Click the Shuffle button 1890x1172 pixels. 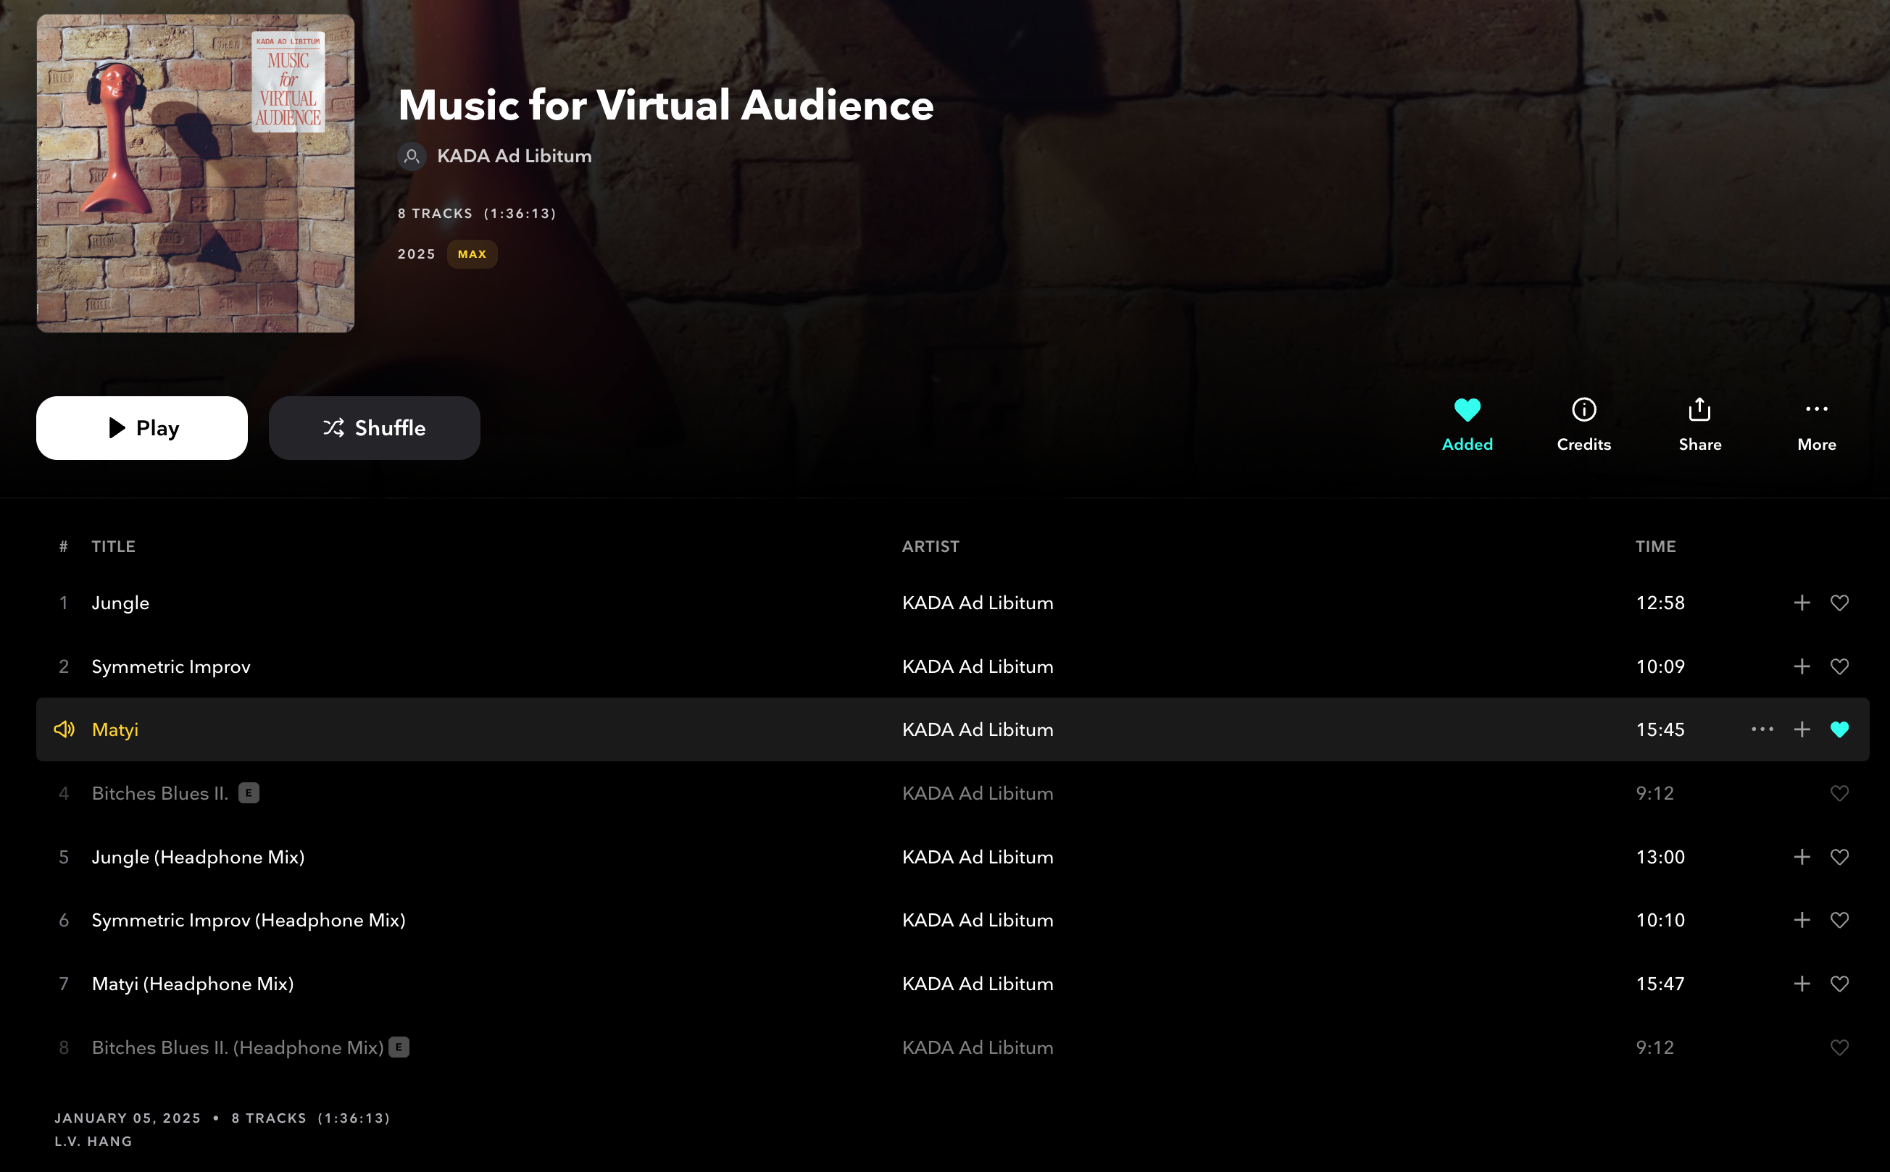pyautogui.click(x=374, y=428)
